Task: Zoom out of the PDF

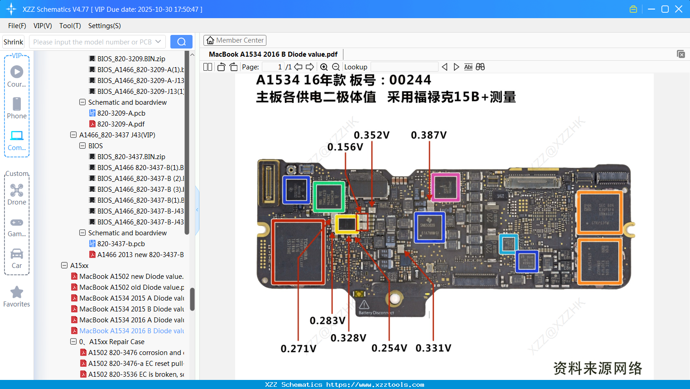Action: click(336, 67)
